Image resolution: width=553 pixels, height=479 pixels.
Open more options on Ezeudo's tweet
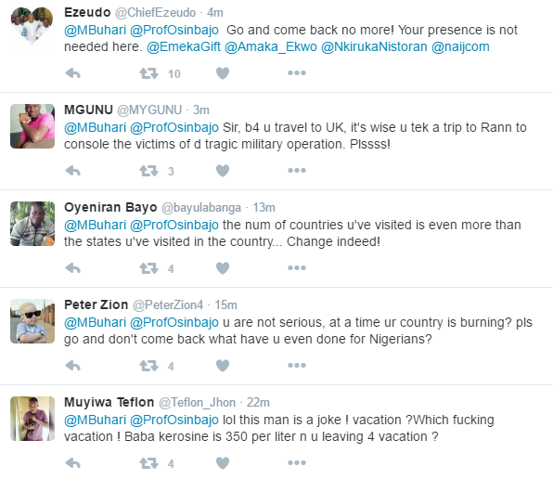[297, 73]
